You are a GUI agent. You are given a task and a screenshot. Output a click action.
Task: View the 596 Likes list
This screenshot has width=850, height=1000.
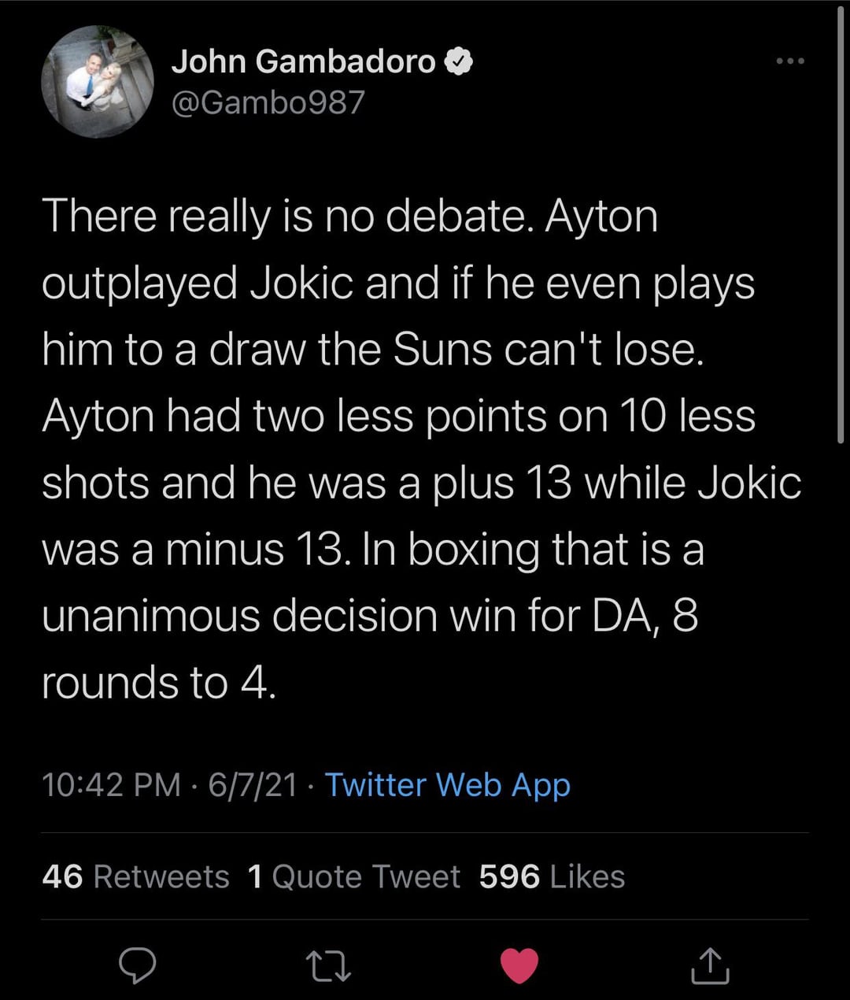(552, 876)
